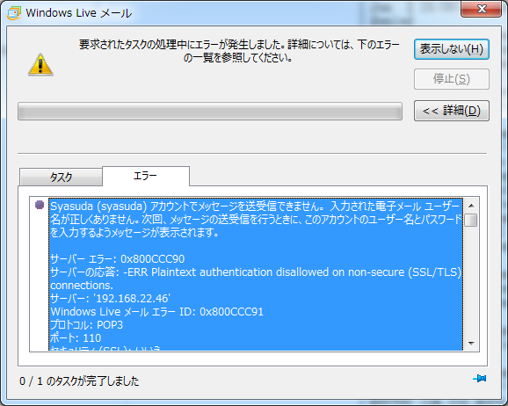Close the Windows Live メール dialog

click(x=481, y=9)
